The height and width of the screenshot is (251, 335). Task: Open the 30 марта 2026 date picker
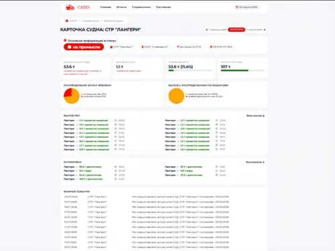[247, 7]
